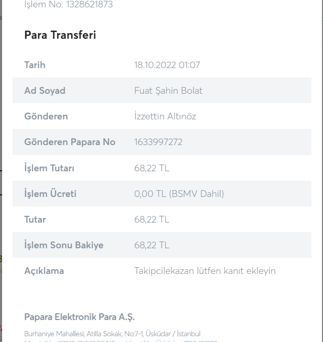Screen dimensions: 323x342
Task: Select the İşlem Sonu Bakiye label
Action: (x=63, y=245)
